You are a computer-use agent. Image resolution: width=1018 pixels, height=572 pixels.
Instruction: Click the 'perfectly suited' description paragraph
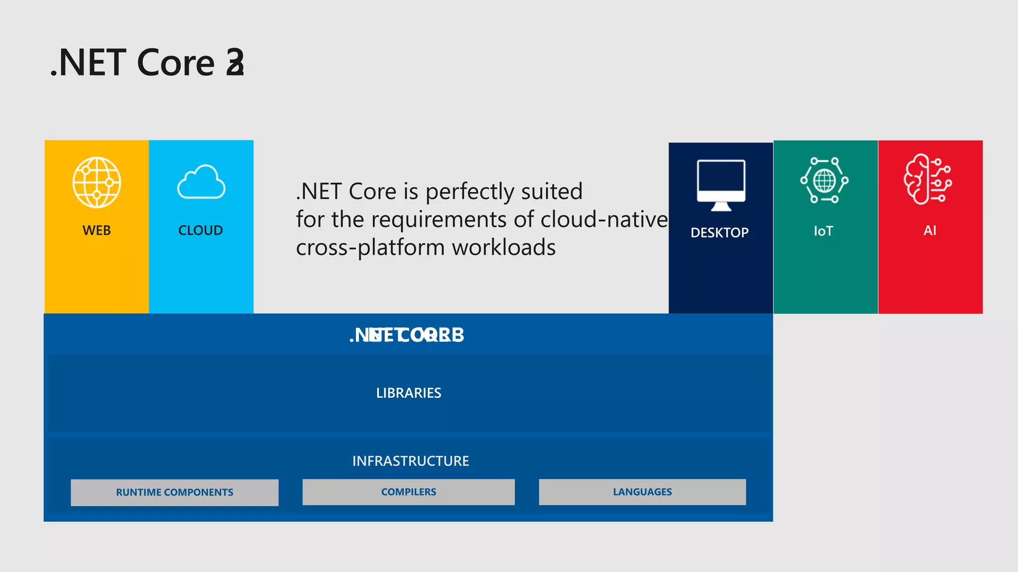point(481,219)
